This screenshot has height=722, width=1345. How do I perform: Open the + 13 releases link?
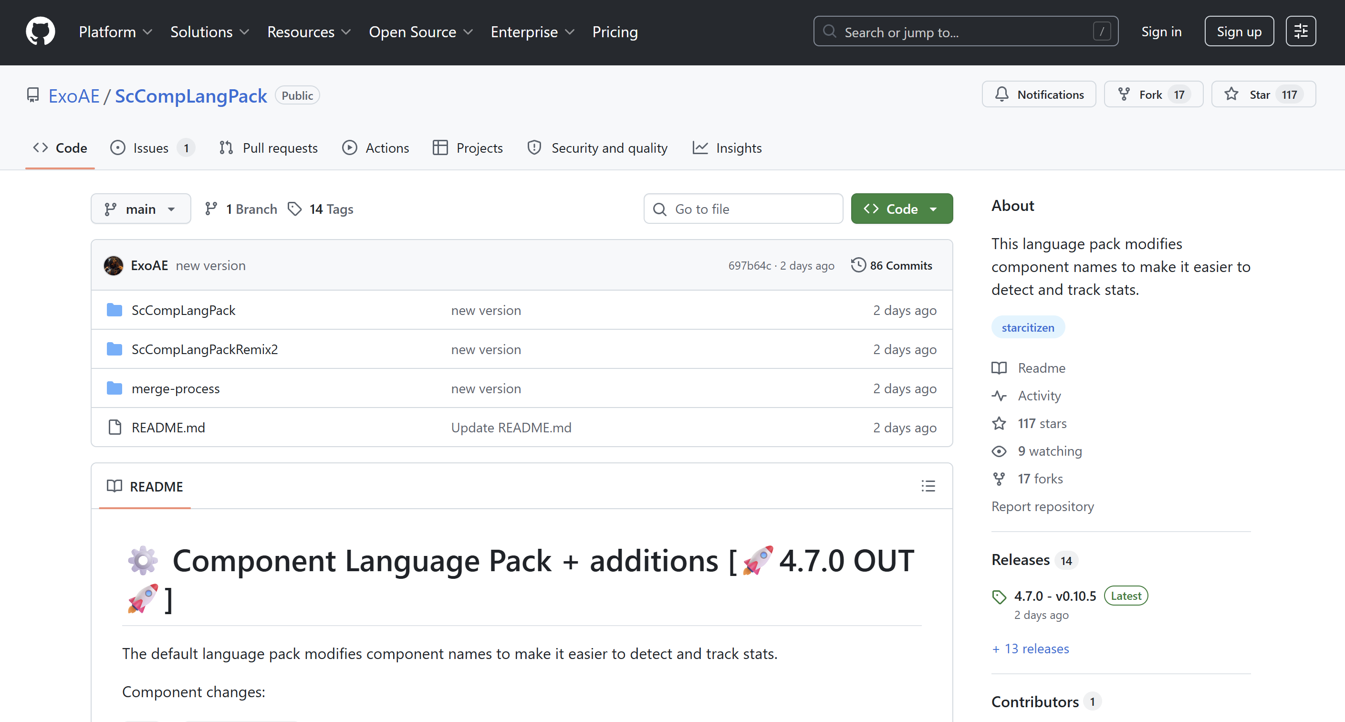coord(1031,649)
